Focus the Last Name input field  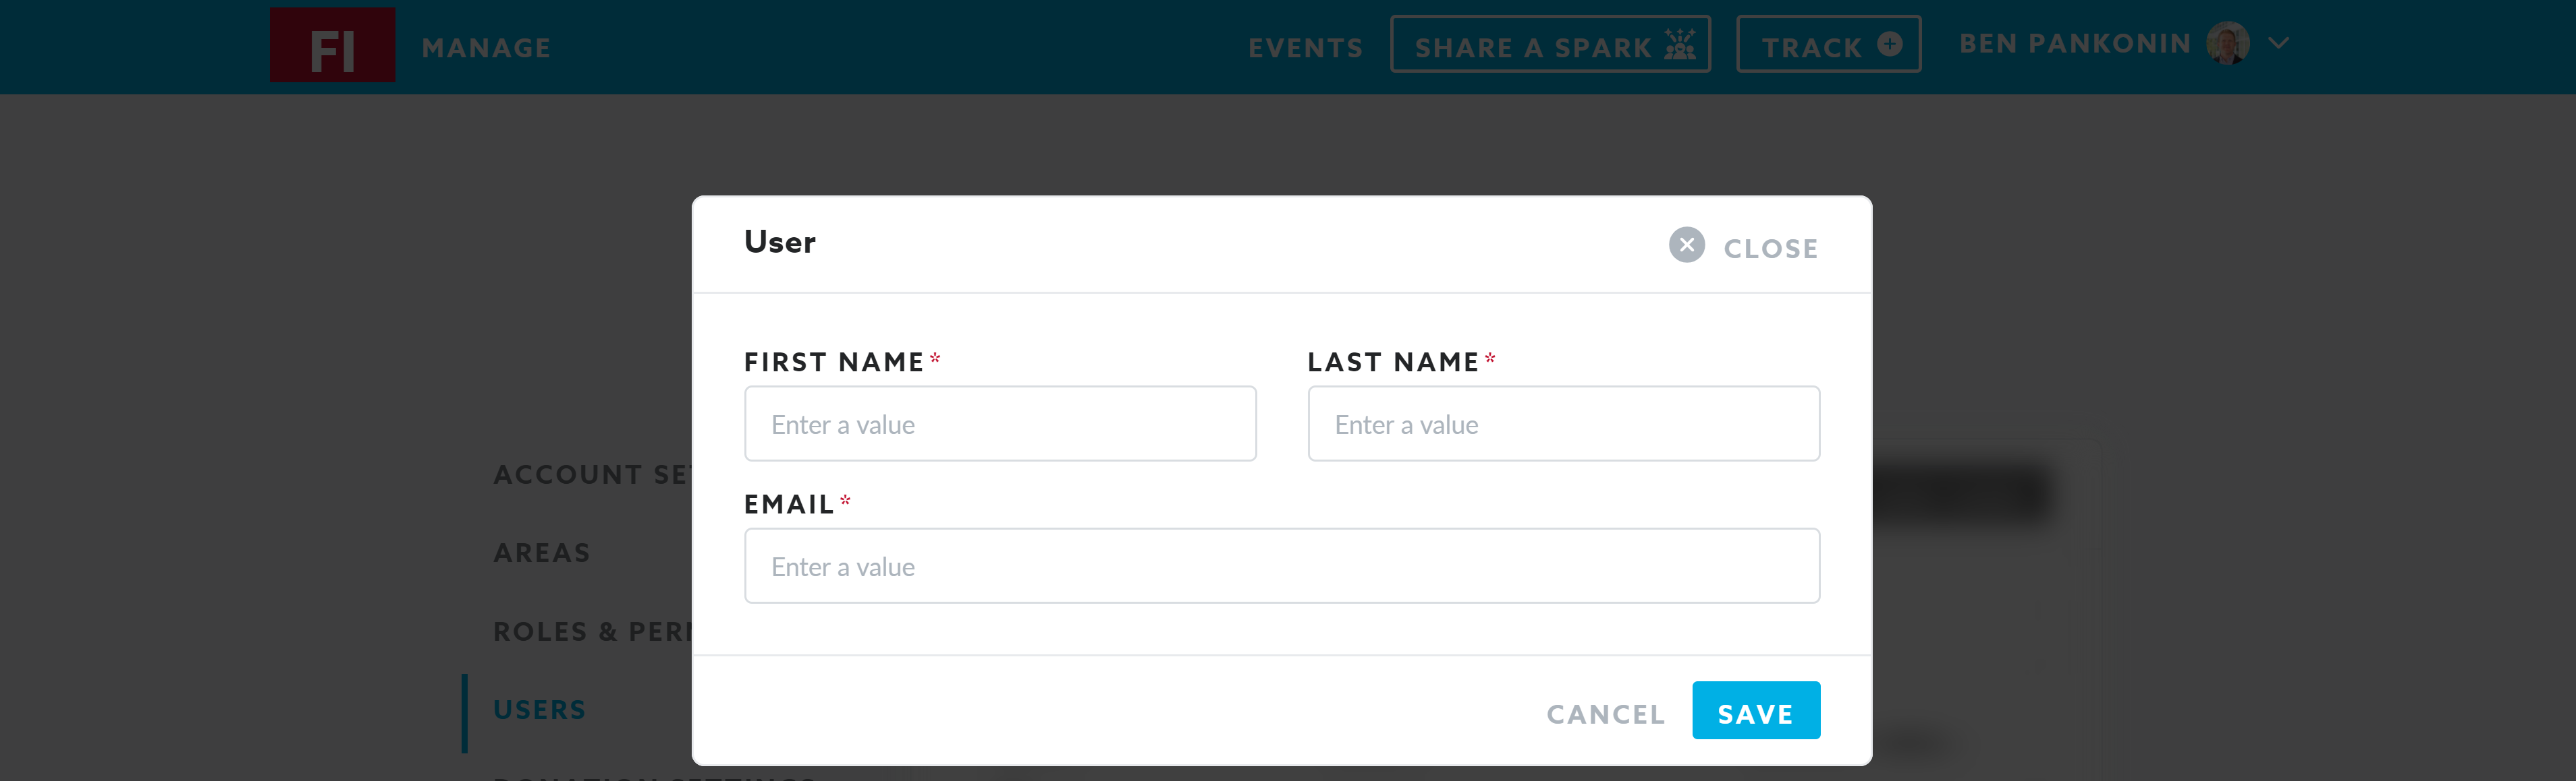pos(1563,425)
